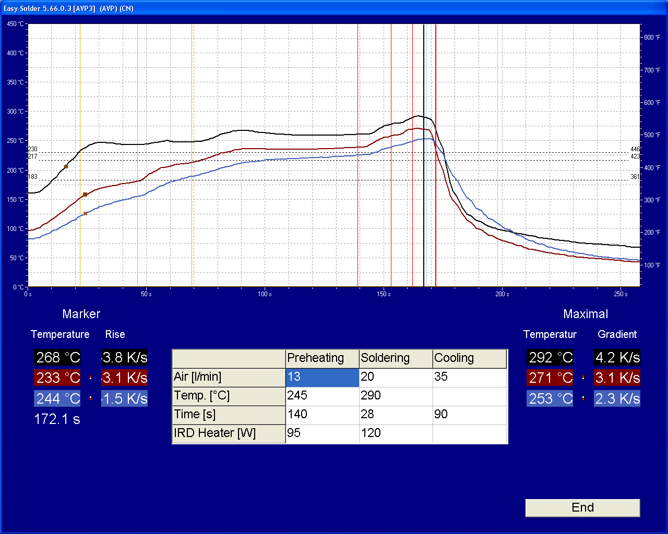Image resolution: width=668 pixels, height=534 pixels.
Task: Click the maximal gradient 4.2 K/s
Action: point(617,357)
